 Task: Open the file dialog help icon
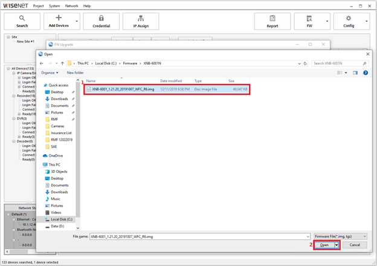pyautogui.click(x=366, y=73)
